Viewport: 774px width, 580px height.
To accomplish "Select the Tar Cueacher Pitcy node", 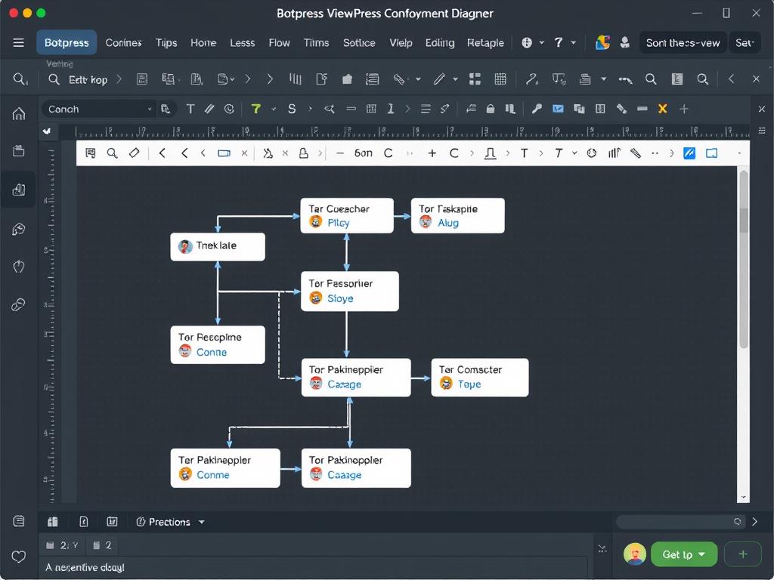I will 347,215.
